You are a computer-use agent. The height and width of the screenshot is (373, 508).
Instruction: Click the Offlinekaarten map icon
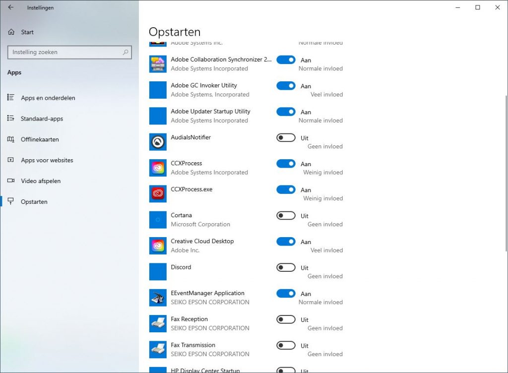(11, 139)
